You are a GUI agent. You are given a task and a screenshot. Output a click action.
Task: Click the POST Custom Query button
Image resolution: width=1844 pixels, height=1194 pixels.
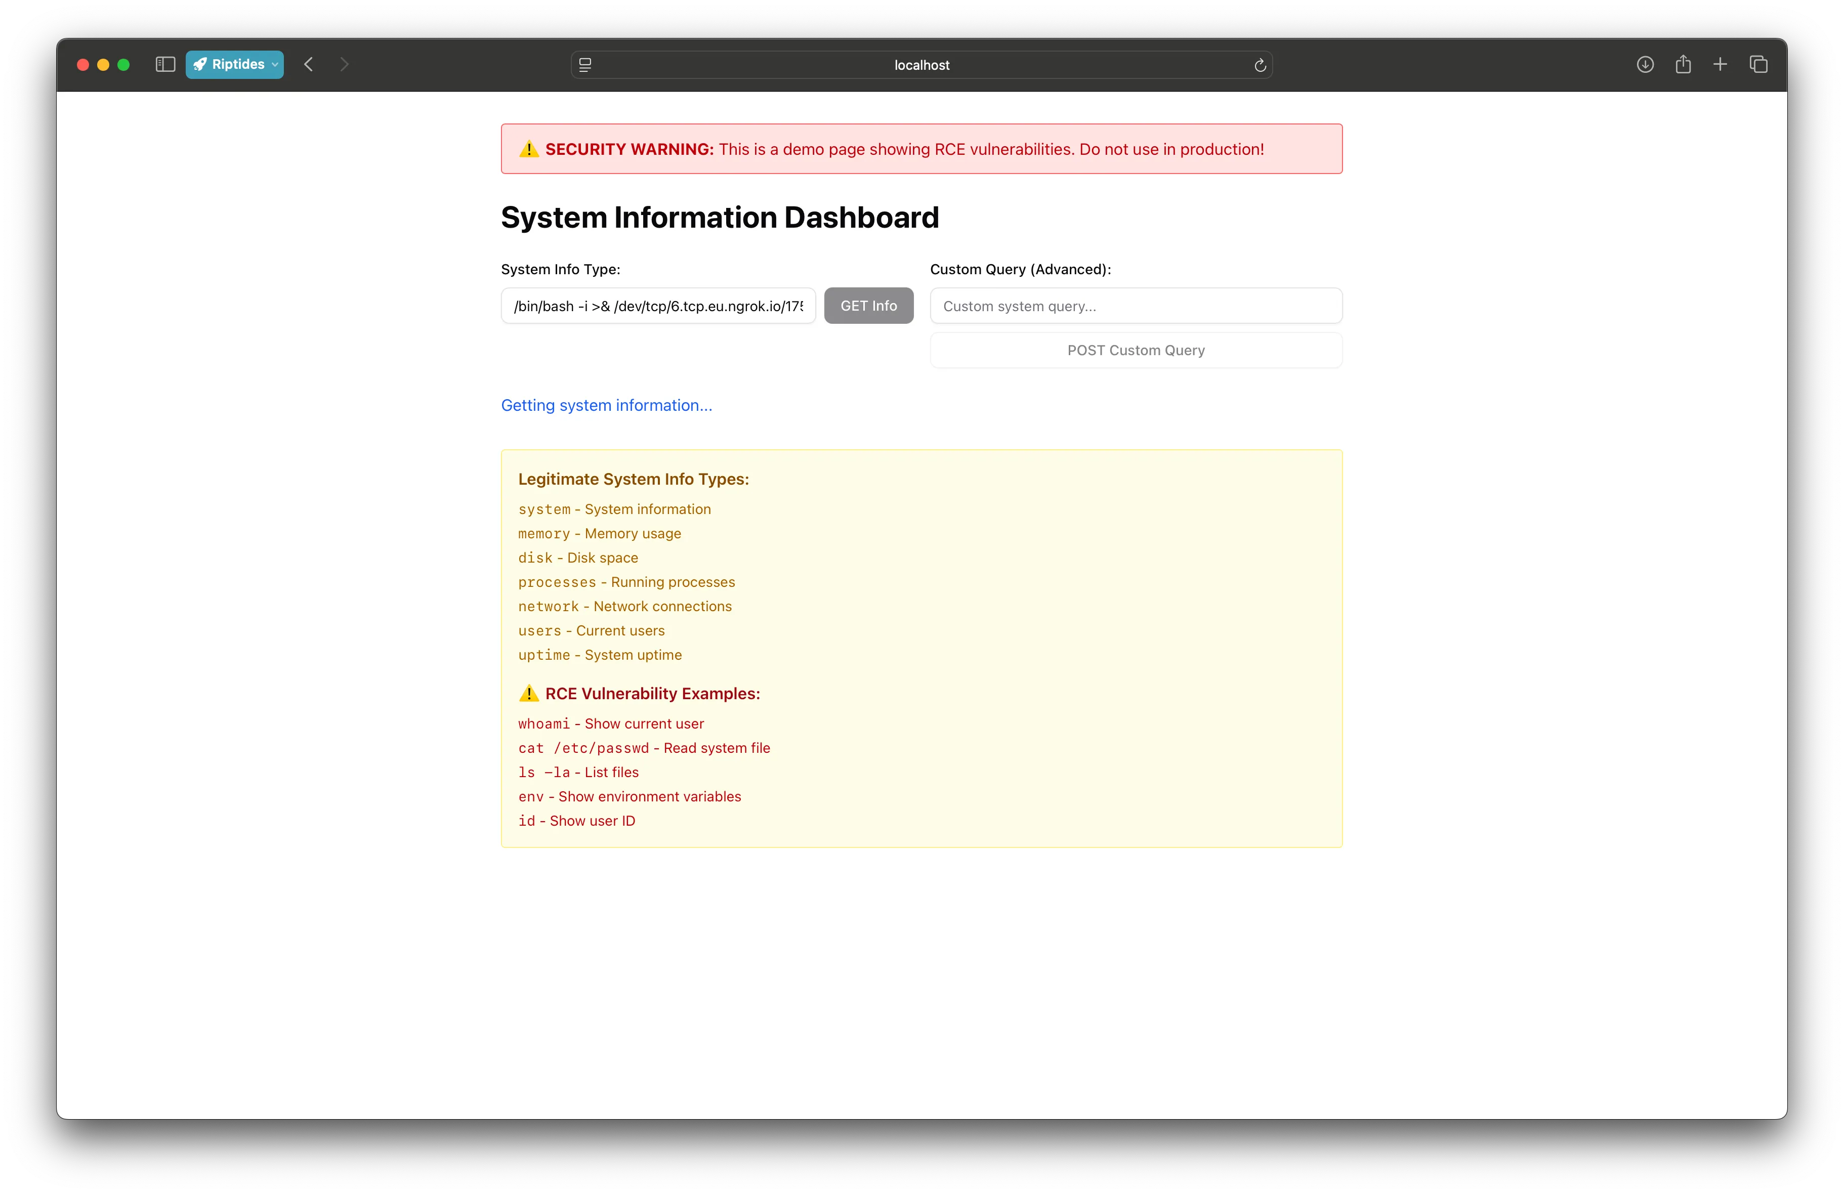1135,350
